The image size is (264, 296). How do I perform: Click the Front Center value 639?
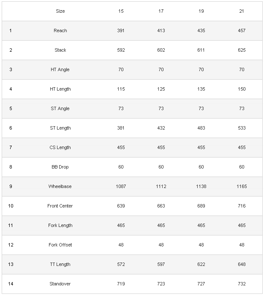point(121,206)
